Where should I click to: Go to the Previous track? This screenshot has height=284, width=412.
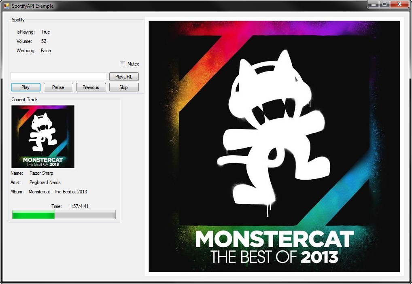tap(91, 87)
